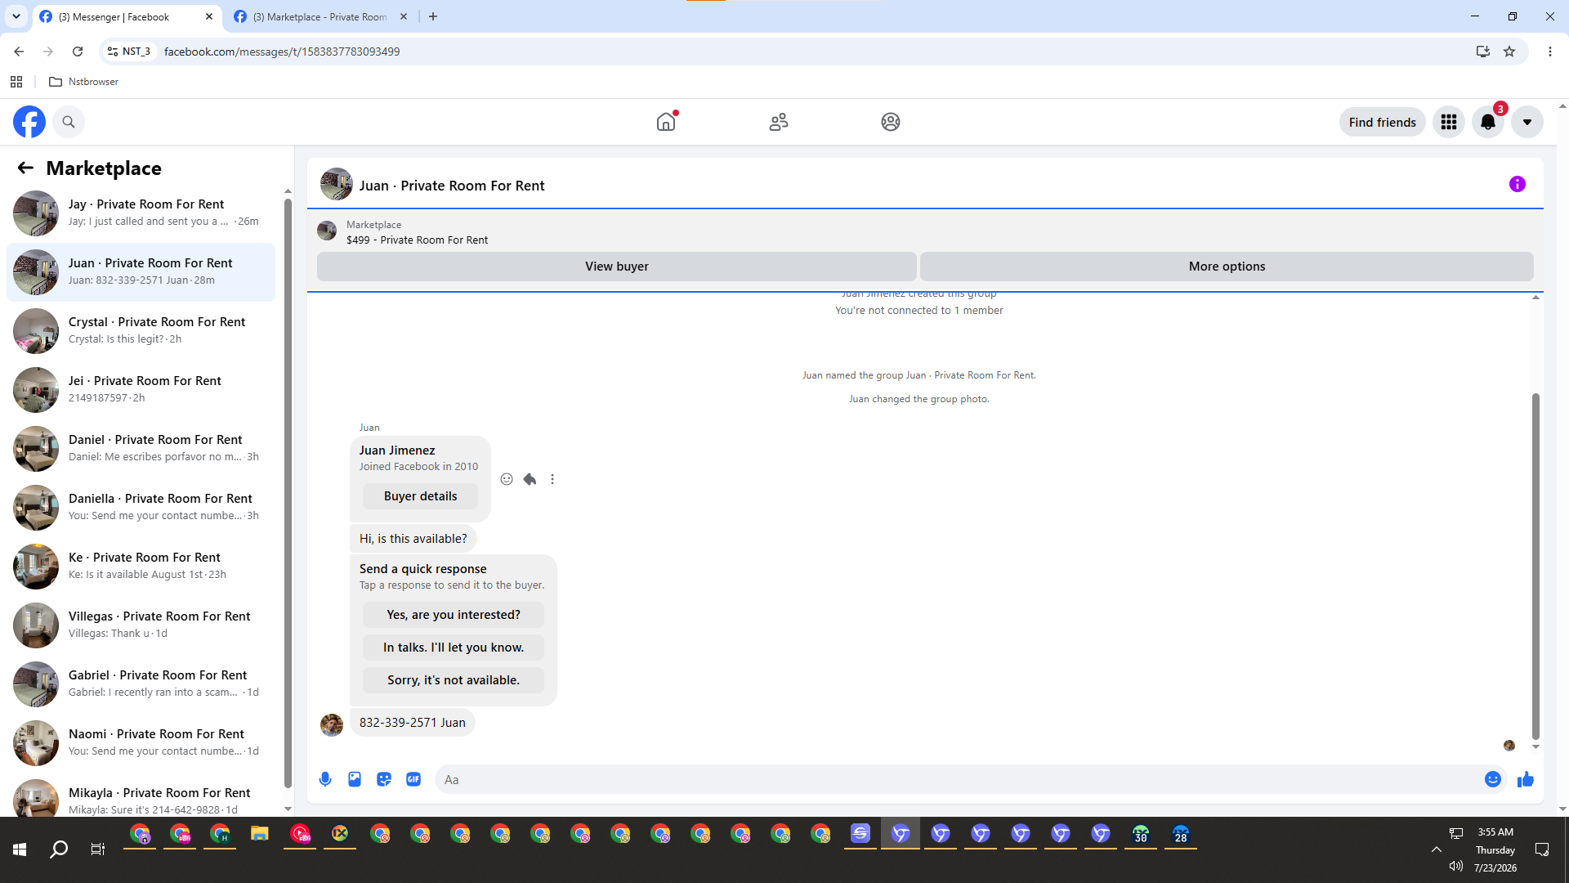This screenshot has height=883, width=1569.
Task: Select the Juan Private Room For Rent chat
Action: (x=141, y=271)
